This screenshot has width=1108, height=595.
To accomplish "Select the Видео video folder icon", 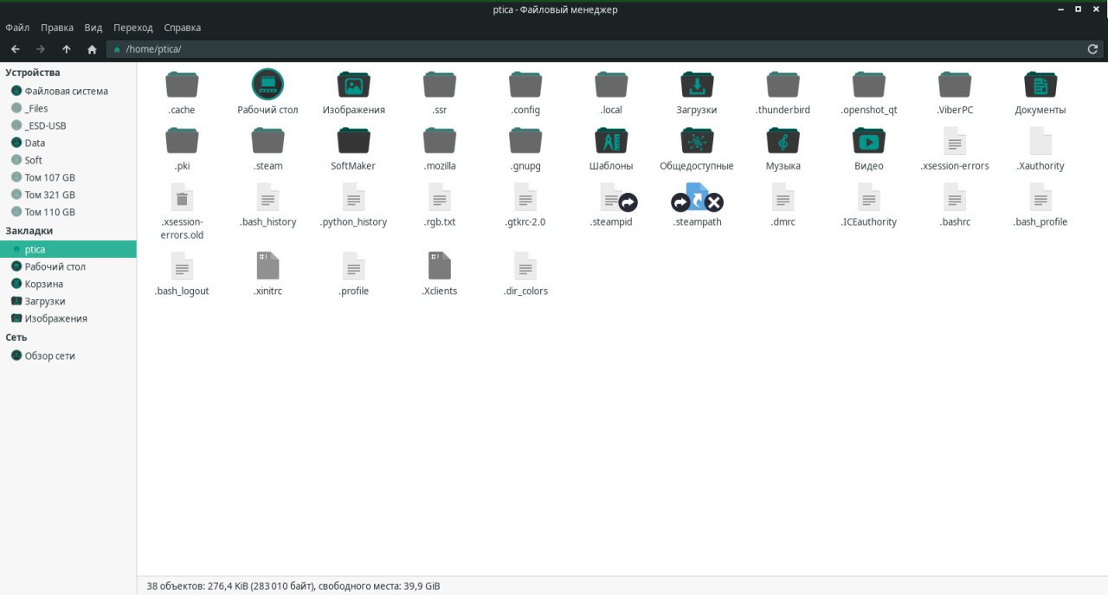I will pos(868,140).
